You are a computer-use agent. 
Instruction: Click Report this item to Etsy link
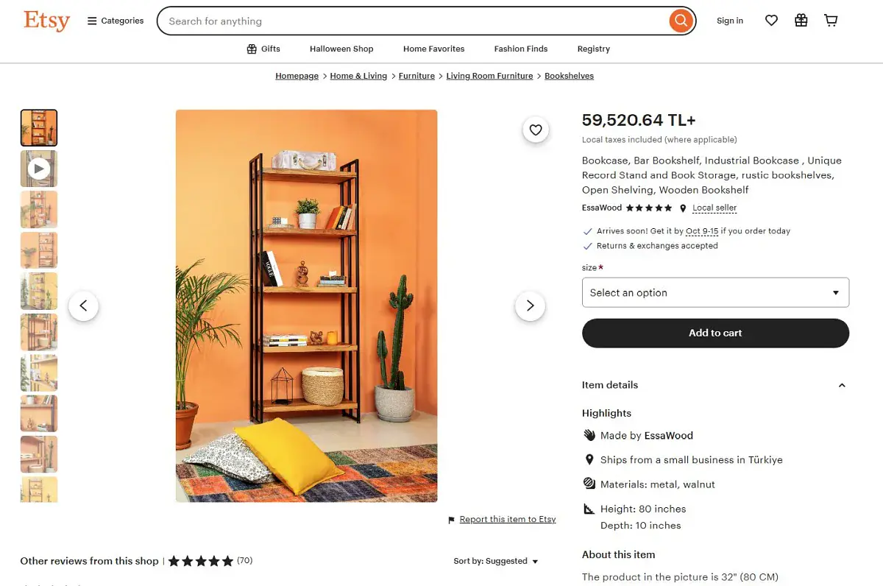click(x=508, y=519)
